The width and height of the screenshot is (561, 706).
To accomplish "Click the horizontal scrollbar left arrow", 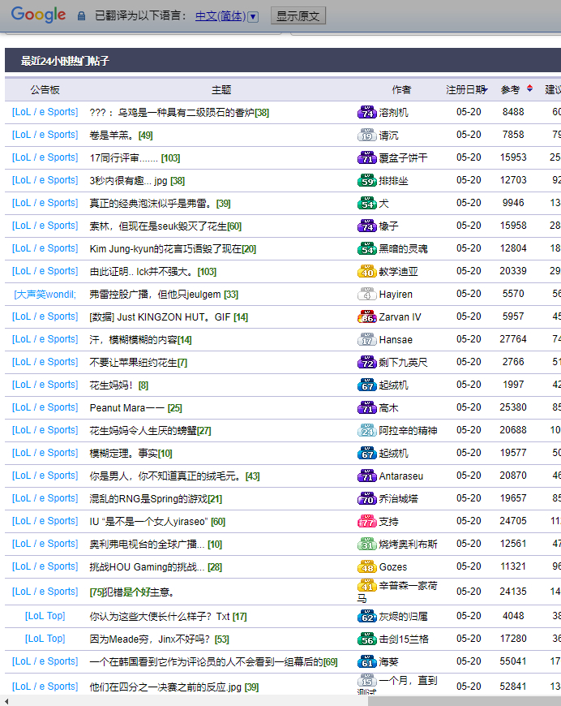I will 6,700.
